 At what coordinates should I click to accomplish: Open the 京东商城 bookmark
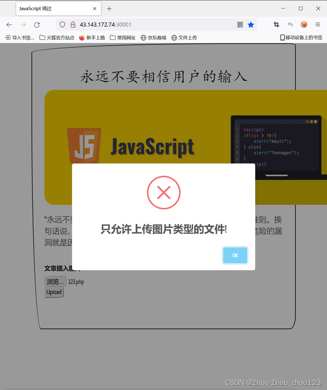point(153,37)
